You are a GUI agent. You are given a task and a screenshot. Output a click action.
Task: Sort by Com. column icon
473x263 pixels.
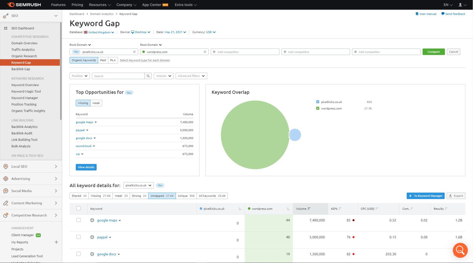coord(412,209)
